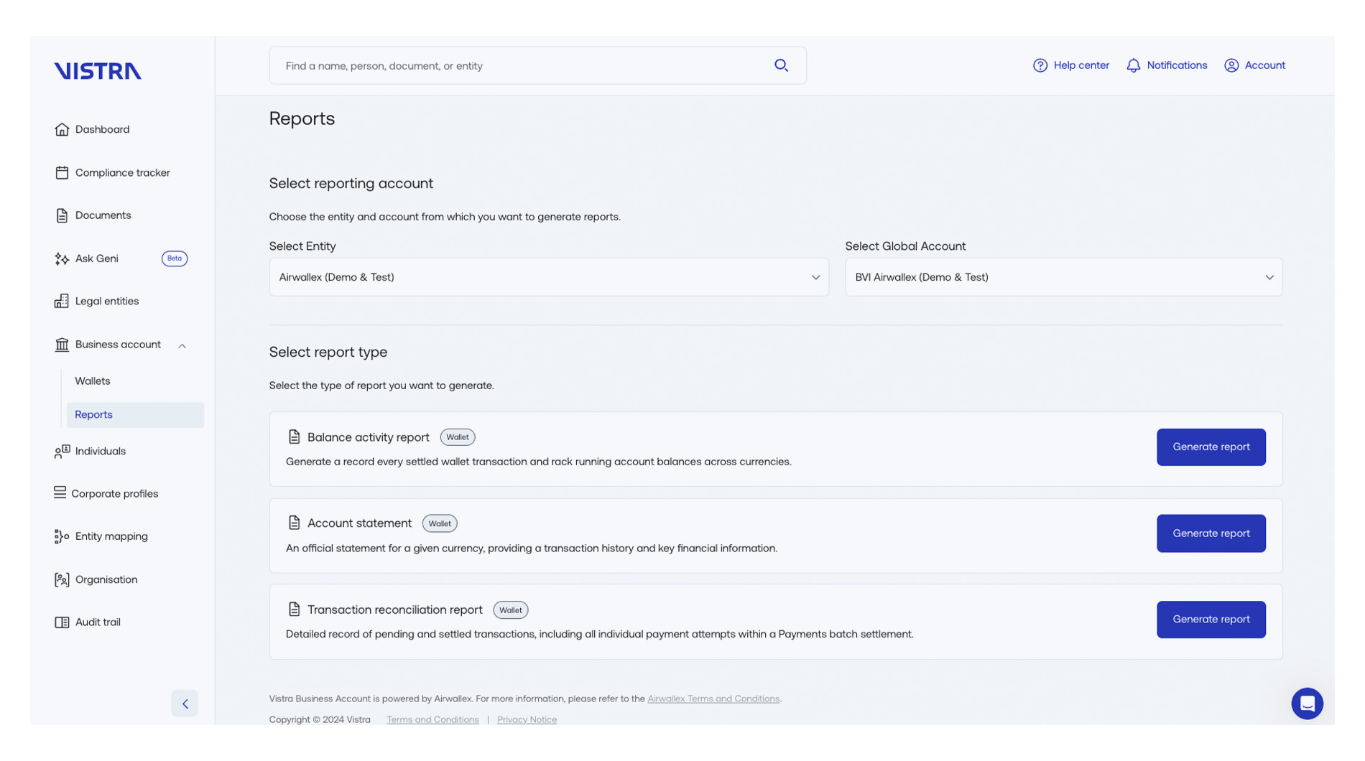Image resolution: width=1365 pixels, height=761 pixels.
Task: Collapse the Business account submenu chevron
Action: [x=182, y=346]
